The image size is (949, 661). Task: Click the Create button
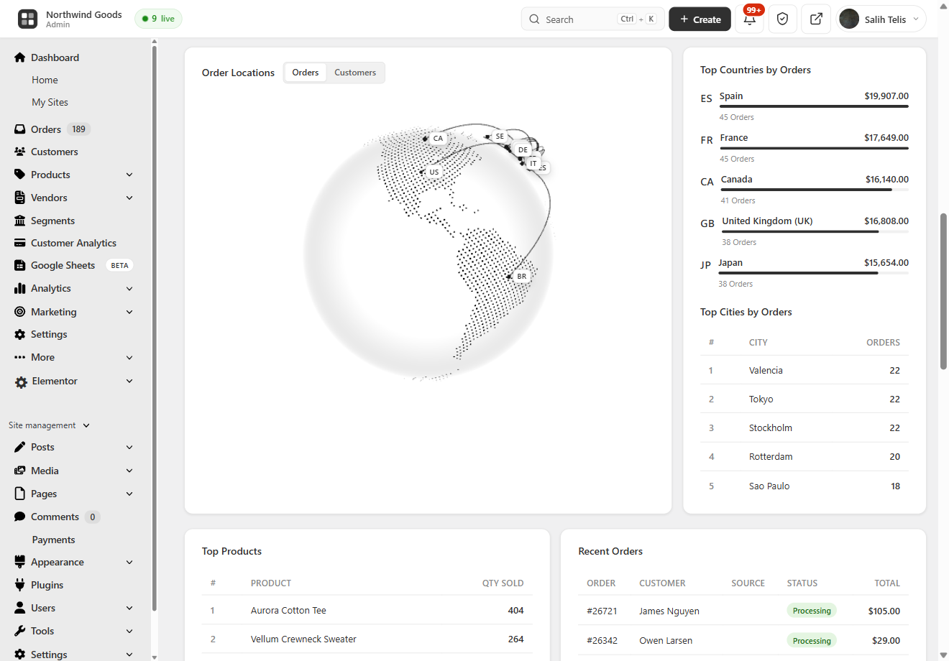(x=700, y=19)
